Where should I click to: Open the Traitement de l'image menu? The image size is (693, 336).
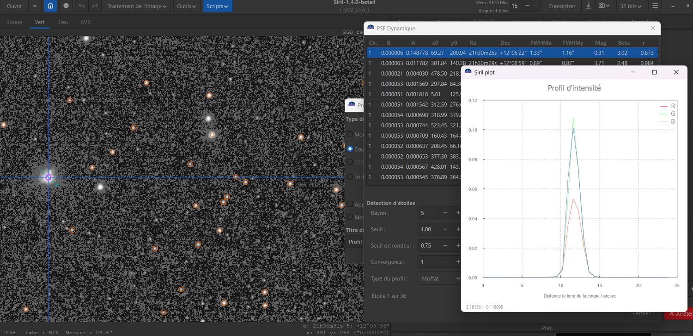138,6
